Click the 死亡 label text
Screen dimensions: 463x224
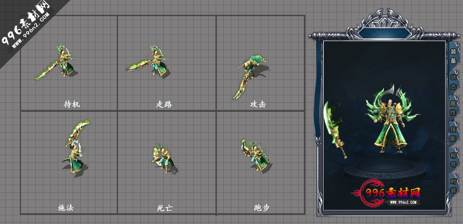pyautogui.click(x=165, y=208)
